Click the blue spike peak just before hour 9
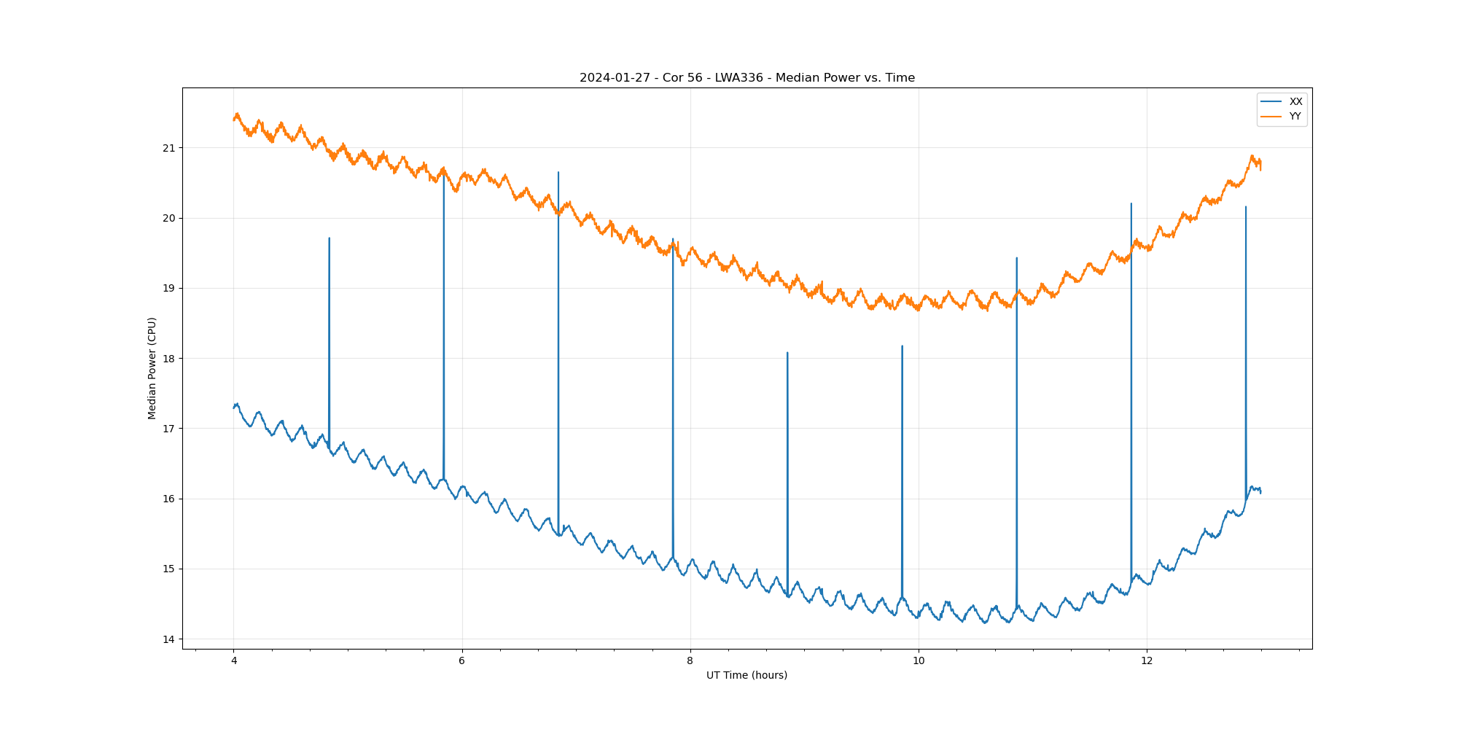This screenshot has width=1458, height=729. point(787,353)
